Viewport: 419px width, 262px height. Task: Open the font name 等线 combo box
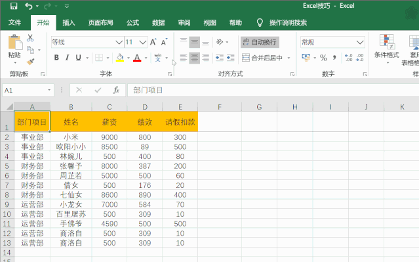coord(87,42)
